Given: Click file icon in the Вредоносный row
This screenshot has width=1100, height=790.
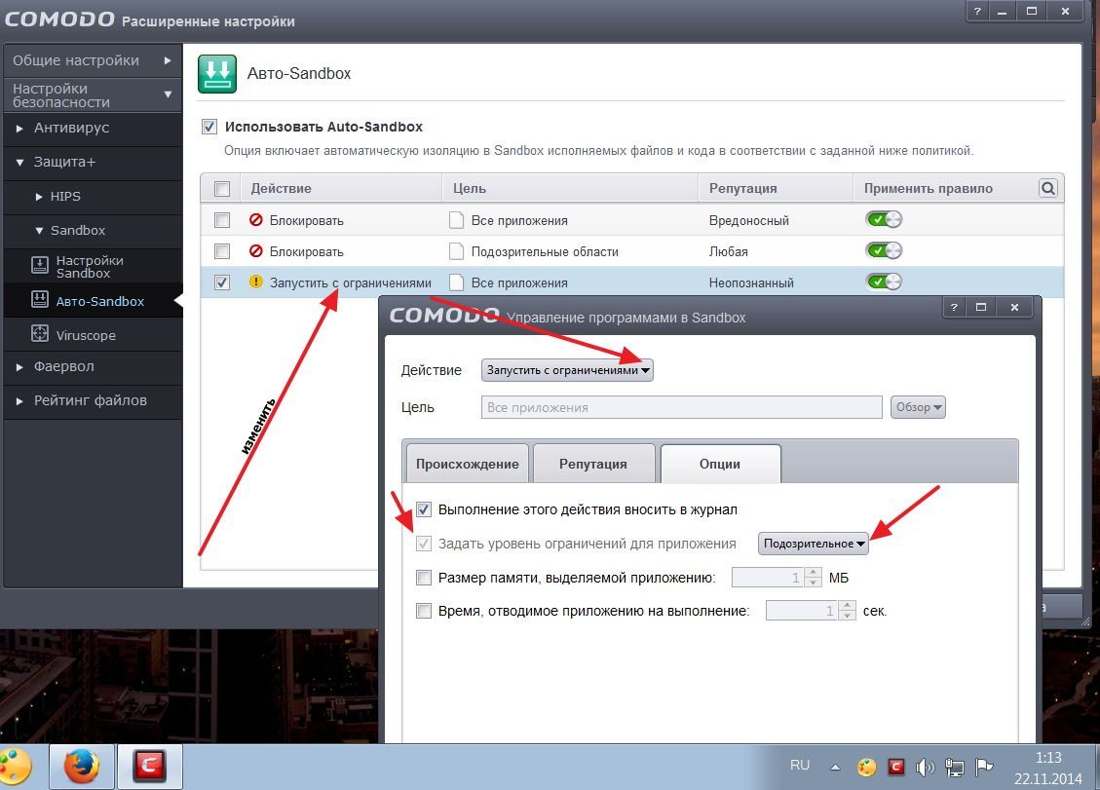Looking at the screenshot, I should [457, 220].
